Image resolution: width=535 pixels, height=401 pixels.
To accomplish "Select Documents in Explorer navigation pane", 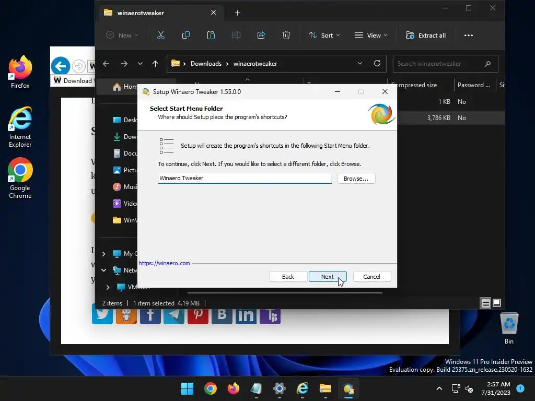I will pyautogui.click(x=125, y=154).
